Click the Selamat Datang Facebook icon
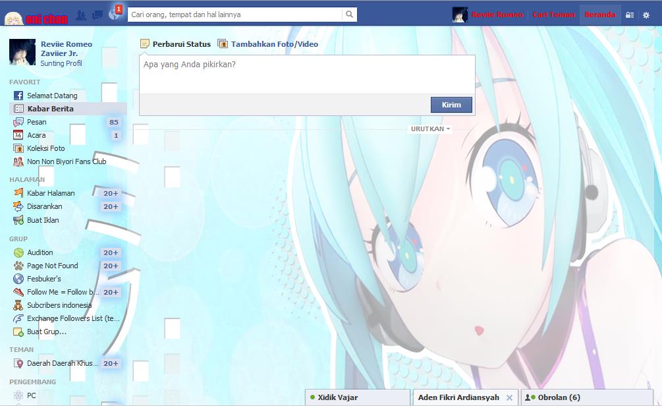Viewport: 662px width, 406px height. [x=18, y=96]
